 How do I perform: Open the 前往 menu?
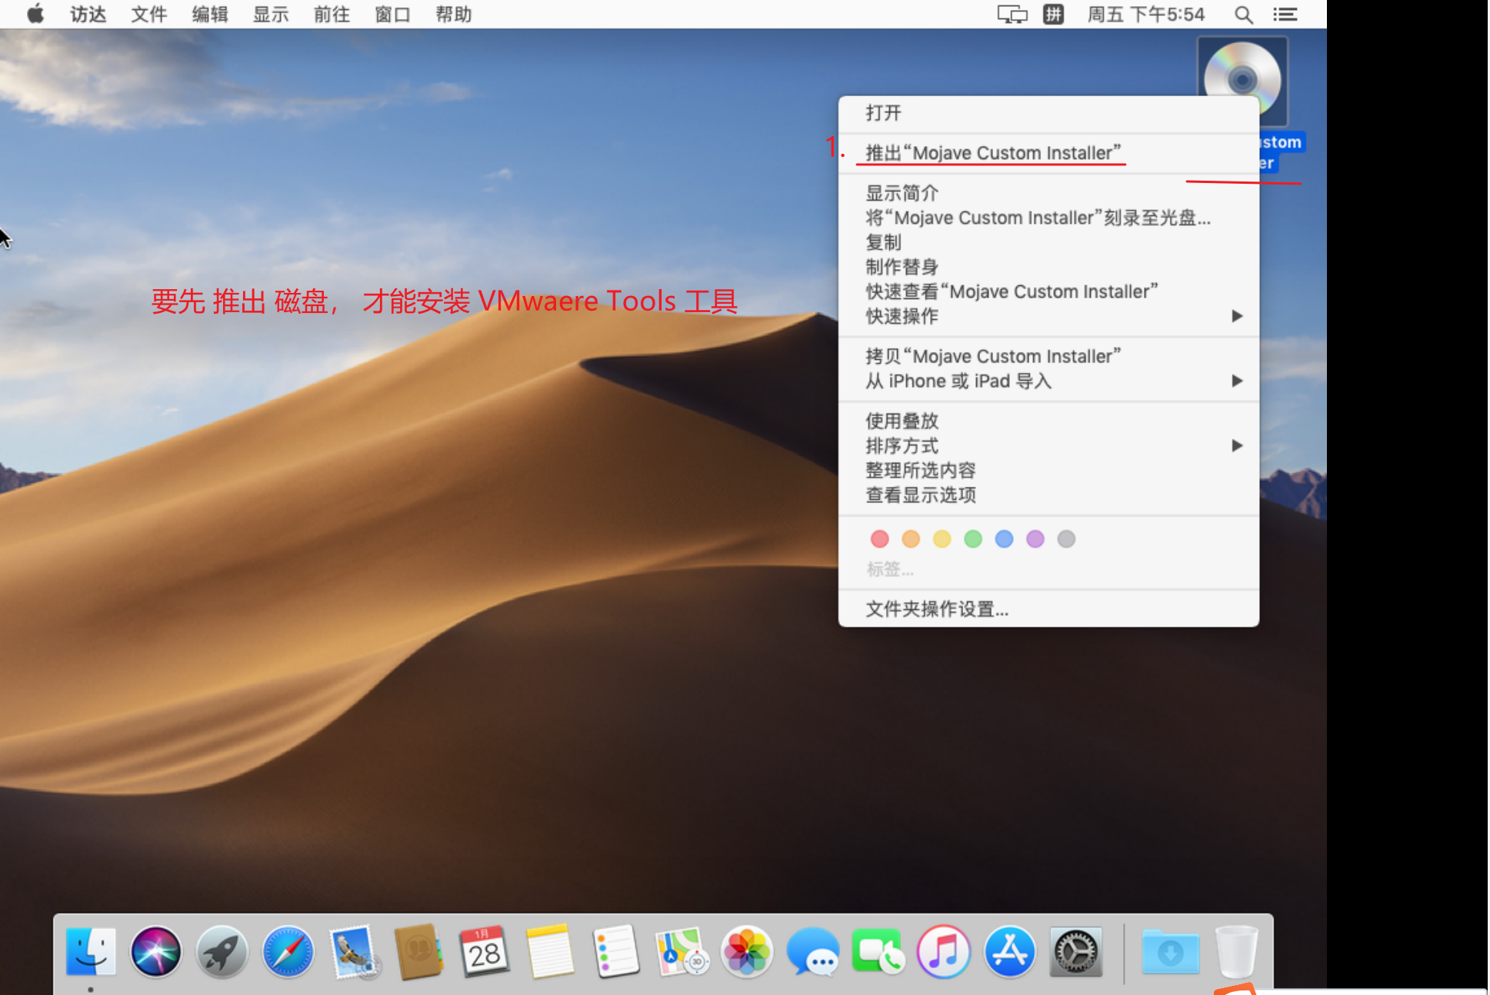[x=331, y=14]
